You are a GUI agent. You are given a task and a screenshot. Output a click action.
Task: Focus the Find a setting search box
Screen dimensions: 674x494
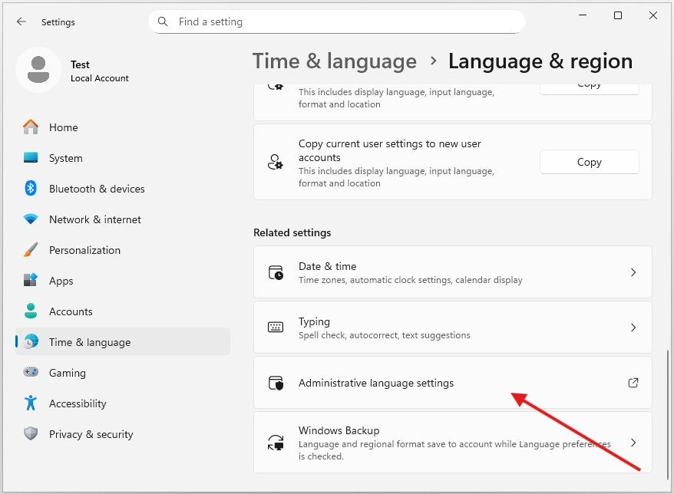coord(336,22)
